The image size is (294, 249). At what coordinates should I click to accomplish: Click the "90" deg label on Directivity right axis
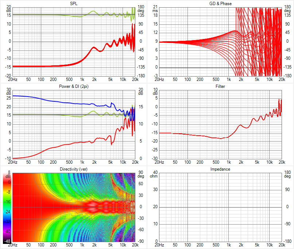tap(141, 172)
